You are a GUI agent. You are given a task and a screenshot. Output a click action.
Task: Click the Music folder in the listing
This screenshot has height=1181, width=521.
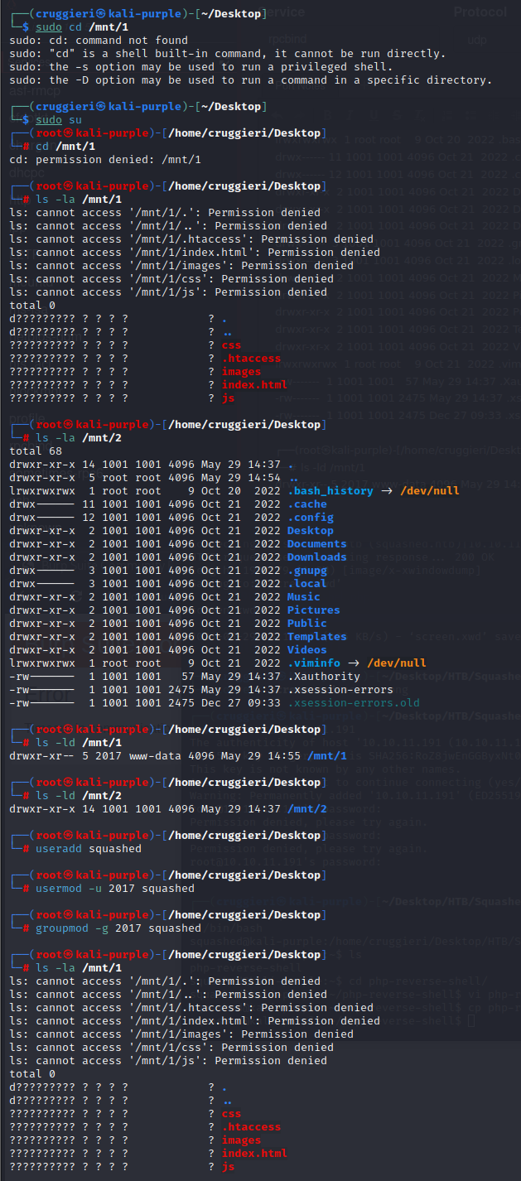click(303, 597)
